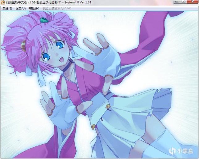Maximize the game window
This screenshot has width=199, height=159.
[x=184, y=2]
